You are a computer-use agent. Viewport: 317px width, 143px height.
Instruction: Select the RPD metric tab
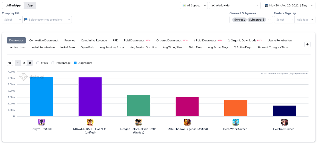pyautogui.click(x=115, y=40)
